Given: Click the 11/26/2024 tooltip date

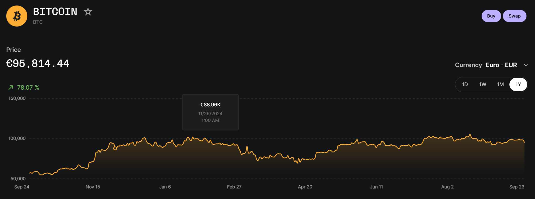Looking at the screenshot, I should coord(210,114).
